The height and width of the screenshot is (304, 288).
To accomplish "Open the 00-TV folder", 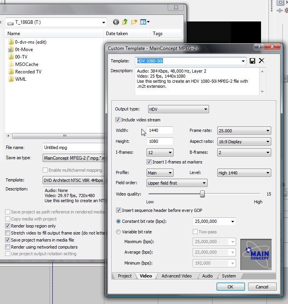I will pyautogui.click(x=18, y=57).
